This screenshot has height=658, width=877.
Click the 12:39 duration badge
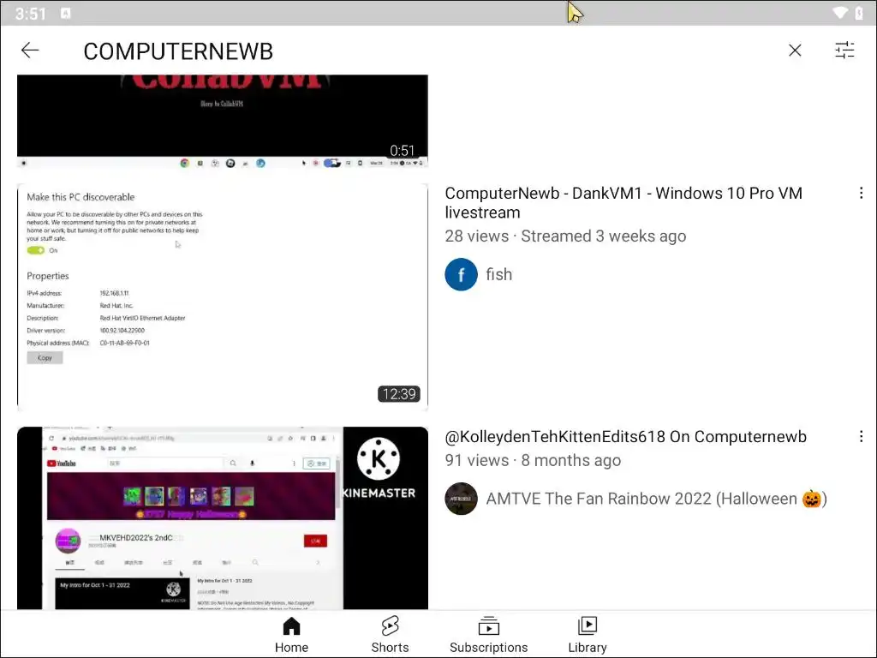(399, 394)
